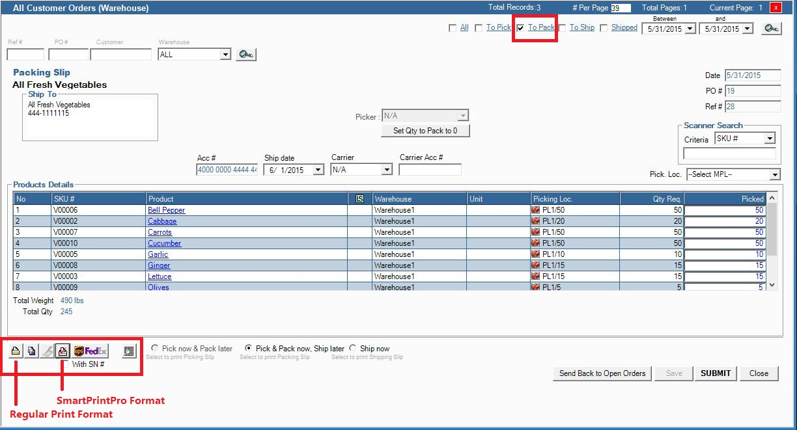Click the SmartPrintPro format print icon
Viewport: 797px width, 430px height.
coord(63,351)
